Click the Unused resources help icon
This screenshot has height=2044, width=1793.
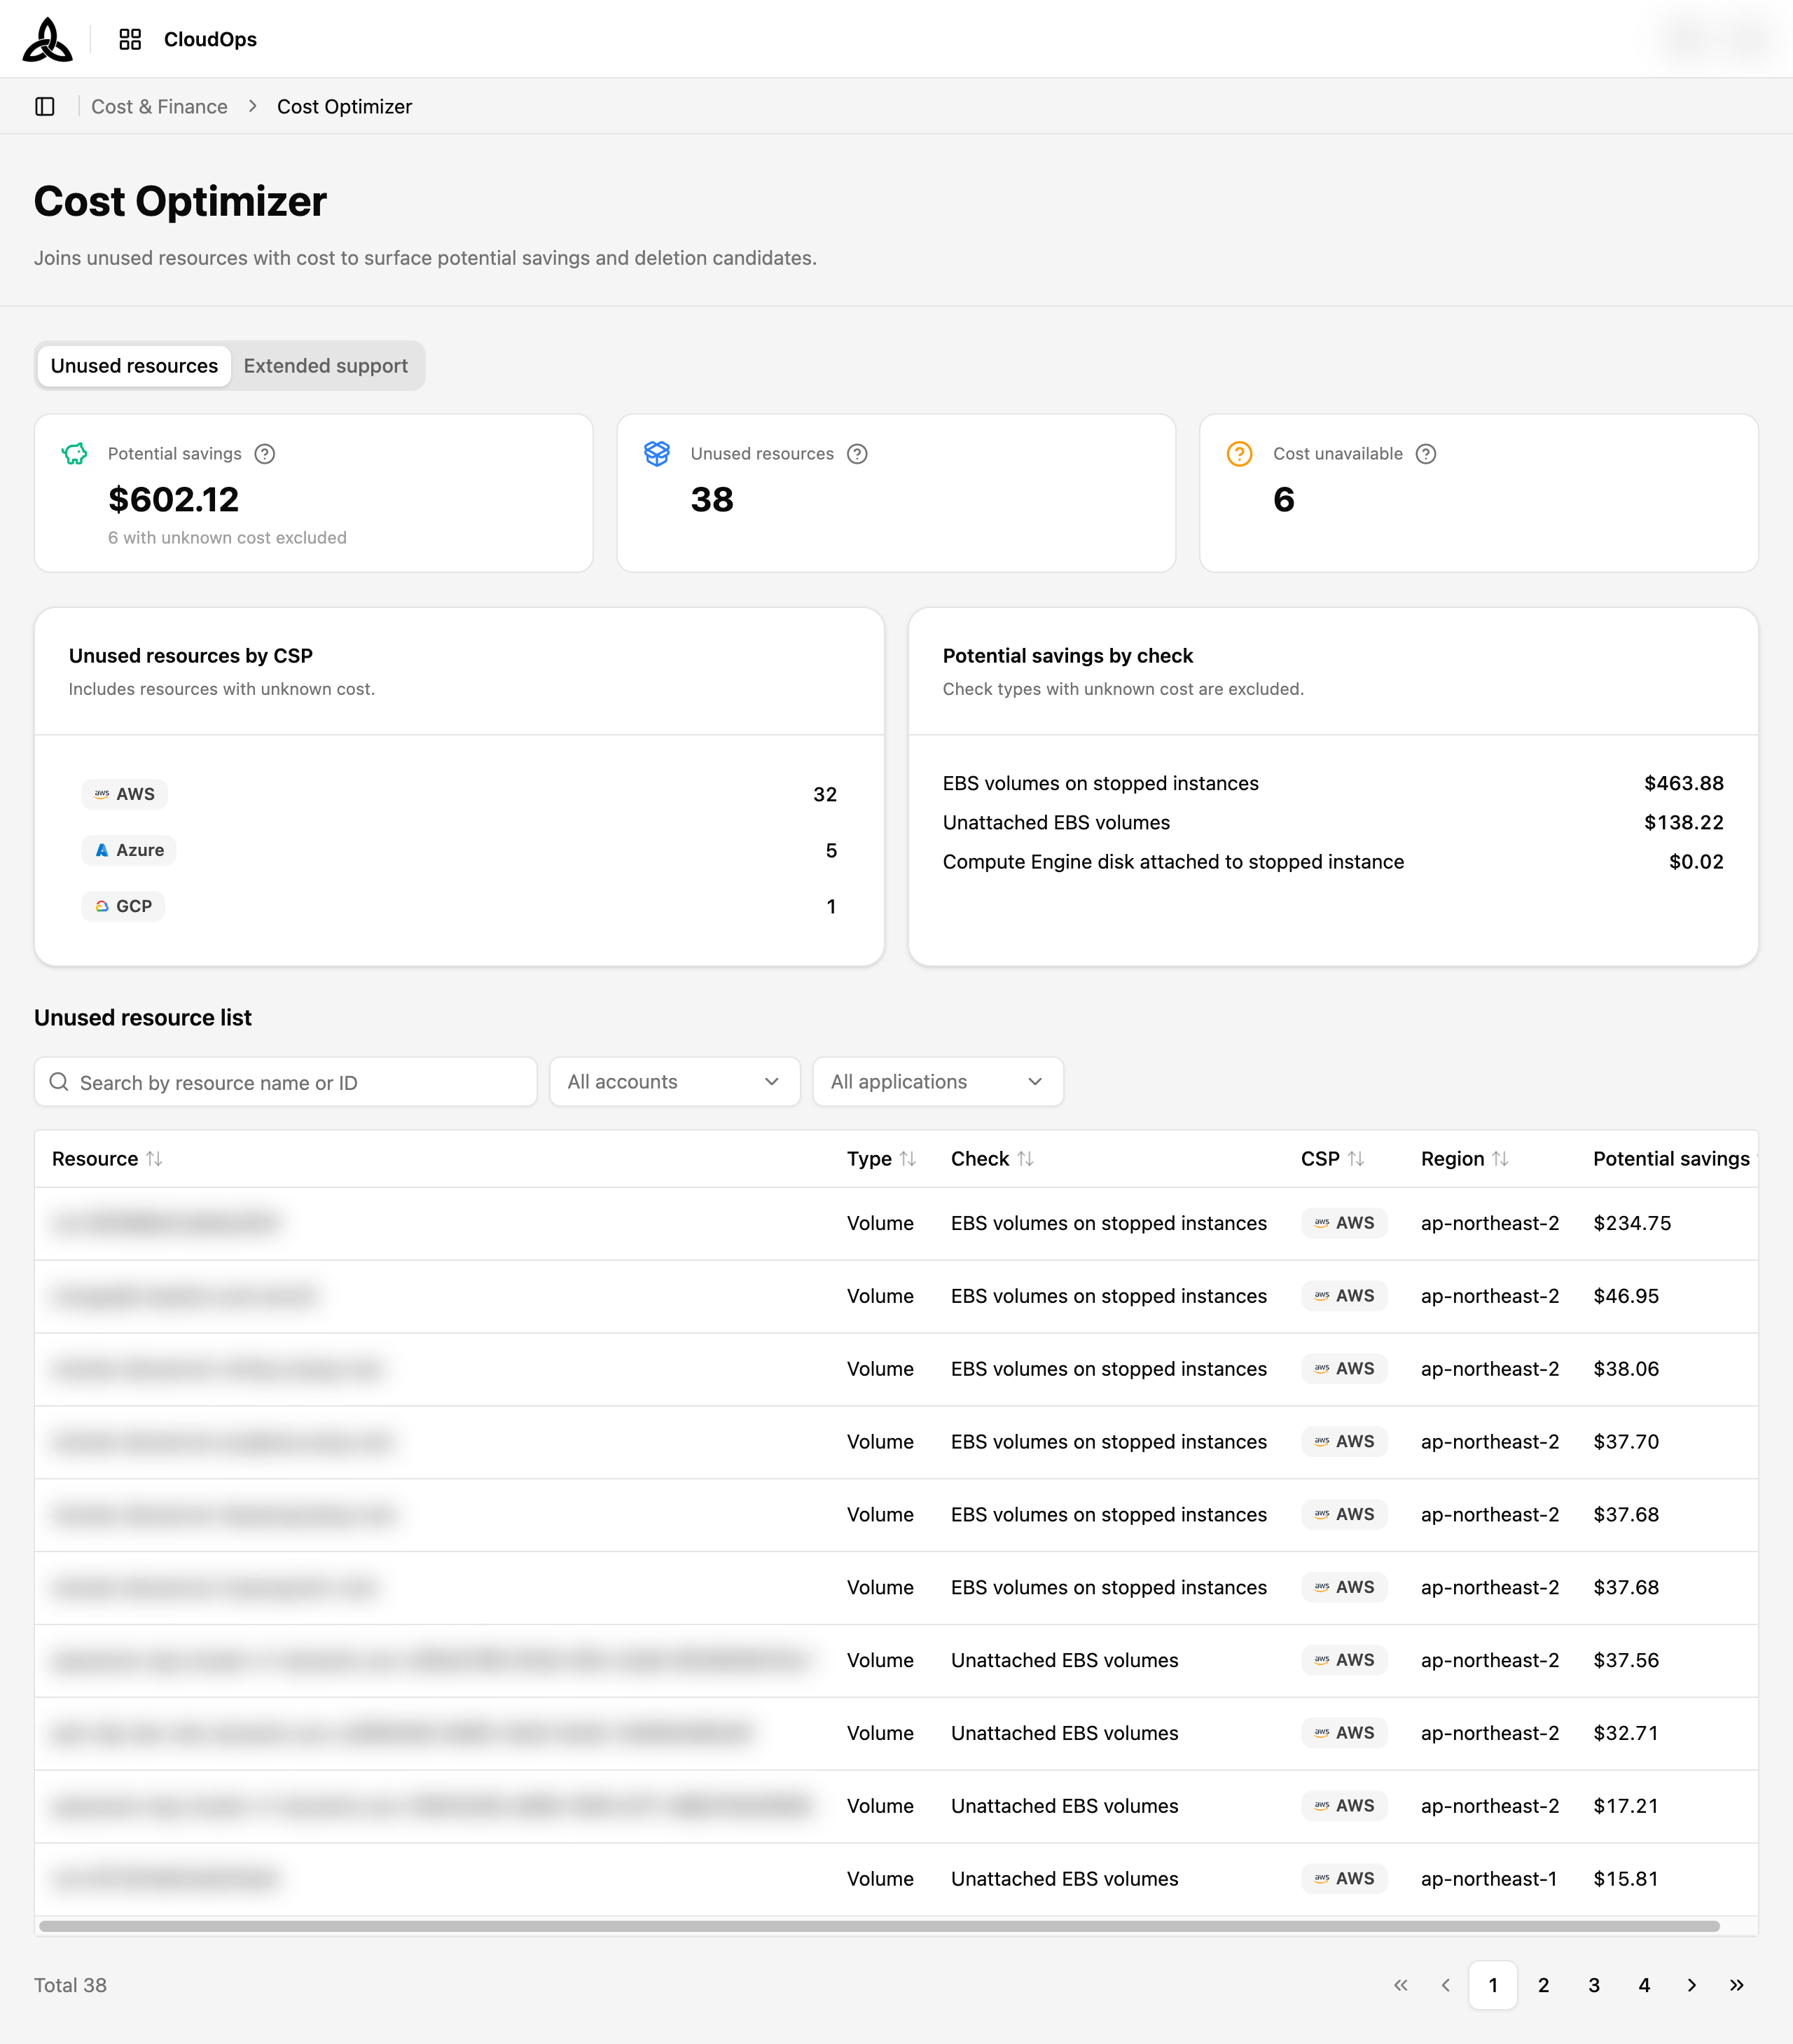click(x=857, y=454)
